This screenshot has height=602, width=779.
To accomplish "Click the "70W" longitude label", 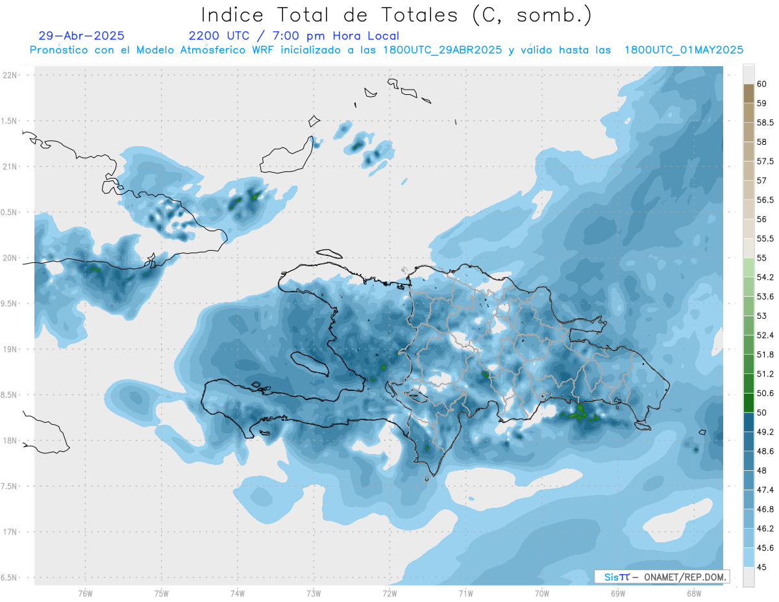I will (x=541, y=594).
